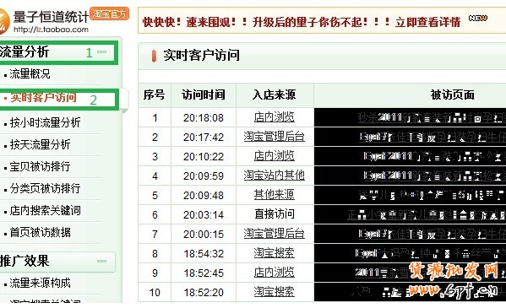View 店内搜索关键词 report
Viewport: 506px width, 308px height.
(45, 210)
